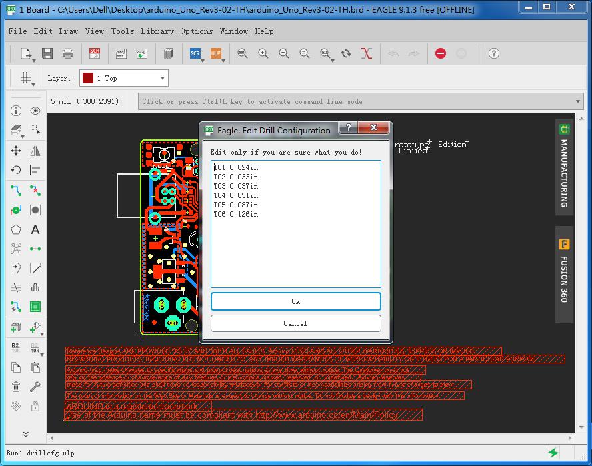Select the Copy tool icon
This screenshot has height=466, width=592.
[x=16, y=367]
